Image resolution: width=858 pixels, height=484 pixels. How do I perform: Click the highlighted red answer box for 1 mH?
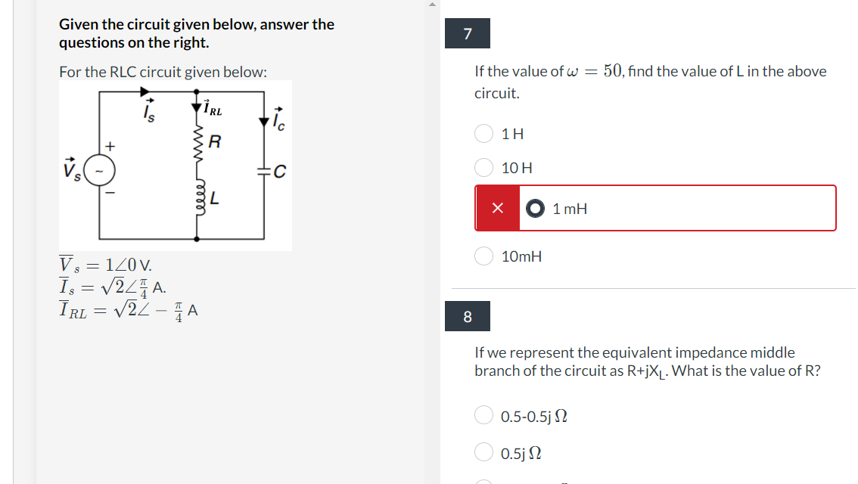654,207
